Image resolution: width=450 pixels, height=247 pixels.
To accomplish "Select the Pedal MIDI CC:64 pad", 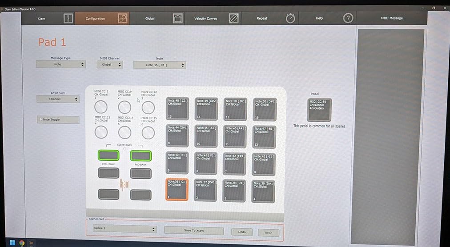I will pyautogui.click(x=319, y=110).
